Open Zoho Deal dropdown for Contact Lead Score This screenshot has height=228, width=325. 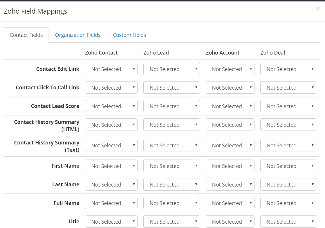[x=288, y=106]
